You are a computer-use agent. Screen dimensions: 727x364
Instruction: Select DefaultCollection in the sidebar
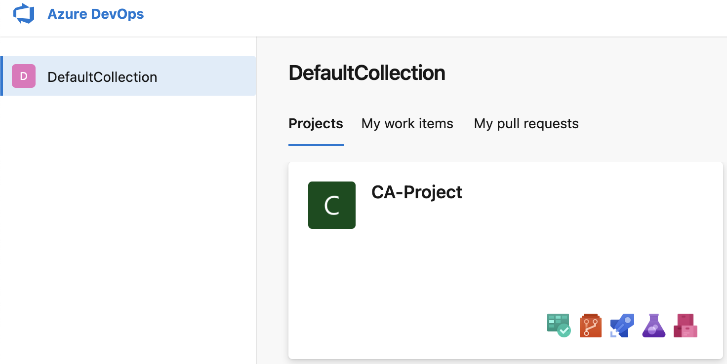(x=102, y=77)
